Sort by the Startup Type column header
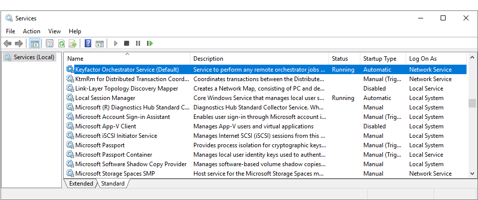The height and width of the screenshot is (200, 478). pyautogui.click(x=380, y=59)
